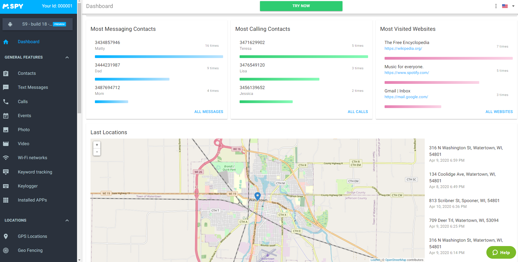Image resolution: width=518 pixels, height=262 pixels.
Task: Select Keylogger in the sidebar
Action: pyautogui.click(x=28, y=186)
